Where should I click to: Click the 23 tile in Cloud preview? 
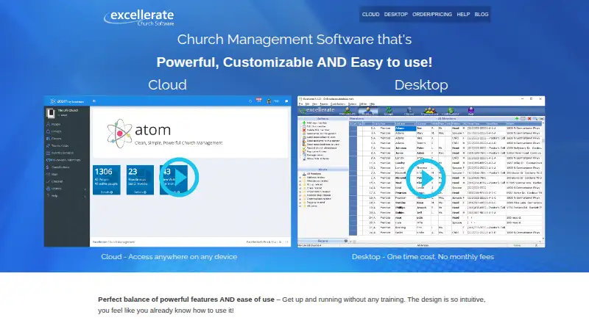point(140,180)
